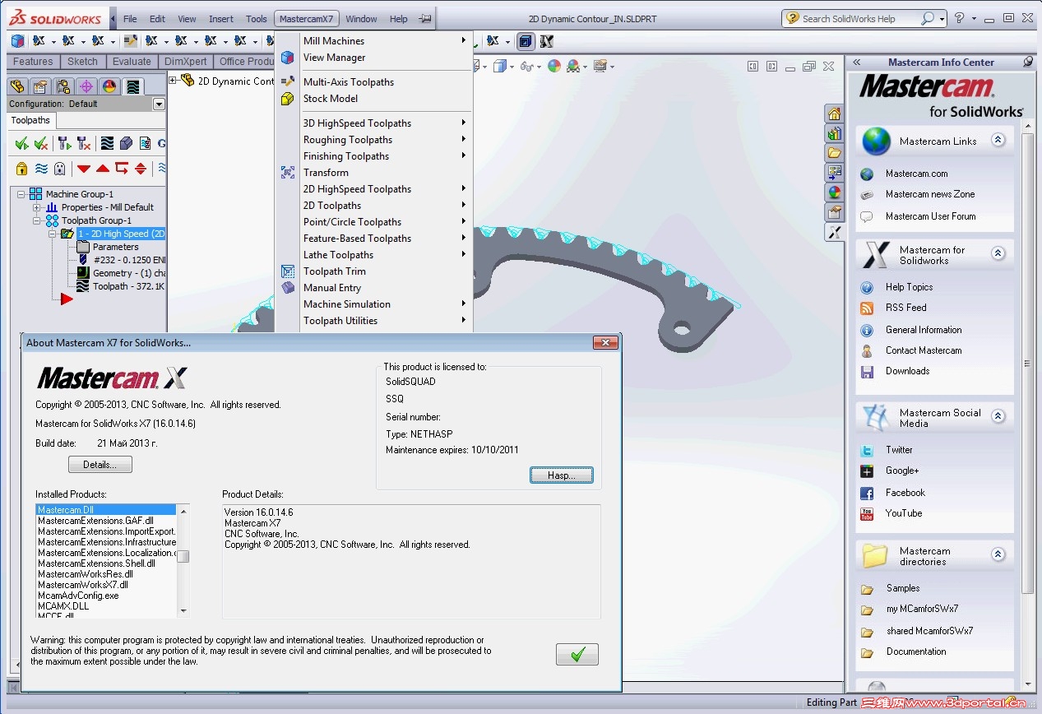Click the red down arrow move insert icon
1042x714 pixels.
point(84,169)
